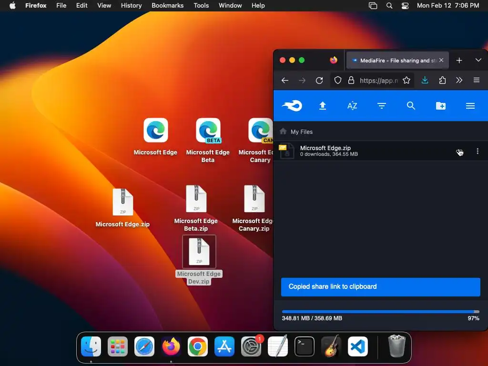Open a new Firefox tab

tap(459, 61)
